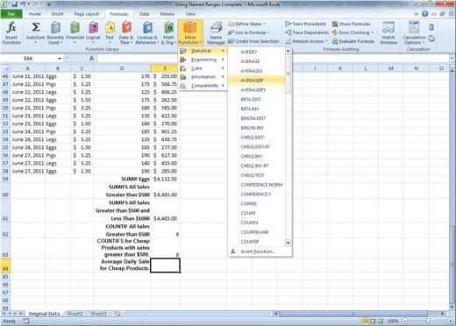Viewport: 456px width, 326px height.
Task: Click the More Functions button
Action: point(190,32)
